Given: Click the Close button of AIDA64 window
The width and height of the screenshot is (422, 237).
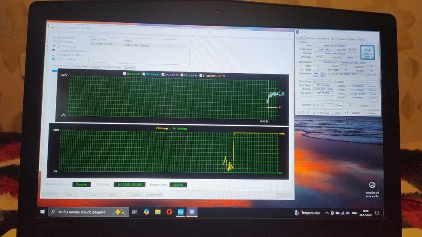Looking at the screenshot, I should [x=284, y=195].
